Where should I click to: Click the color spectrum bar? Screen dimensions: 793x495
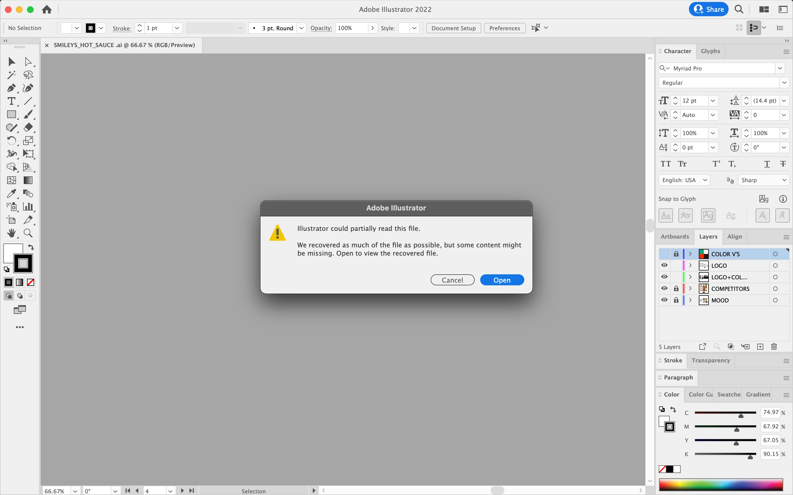point(721,485)
